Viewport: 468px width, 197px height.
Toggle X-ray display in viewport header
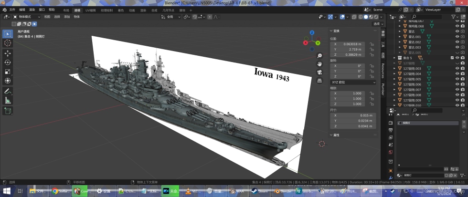pos(354,17)
